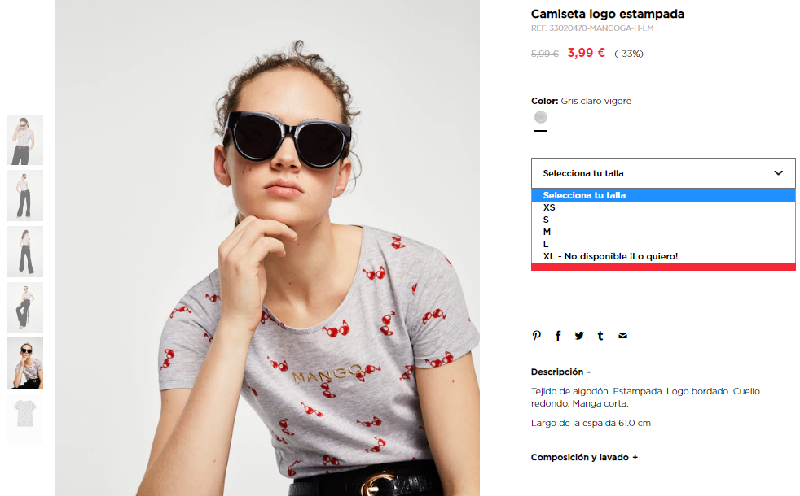Collapse the Descripción section

pyautogui.click(x=560, y=372)
